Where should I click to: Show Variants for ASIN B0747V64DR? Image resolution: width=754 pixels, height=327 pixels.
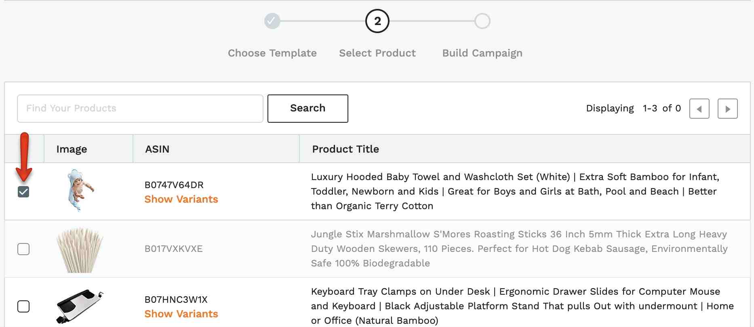coord(181,199)
